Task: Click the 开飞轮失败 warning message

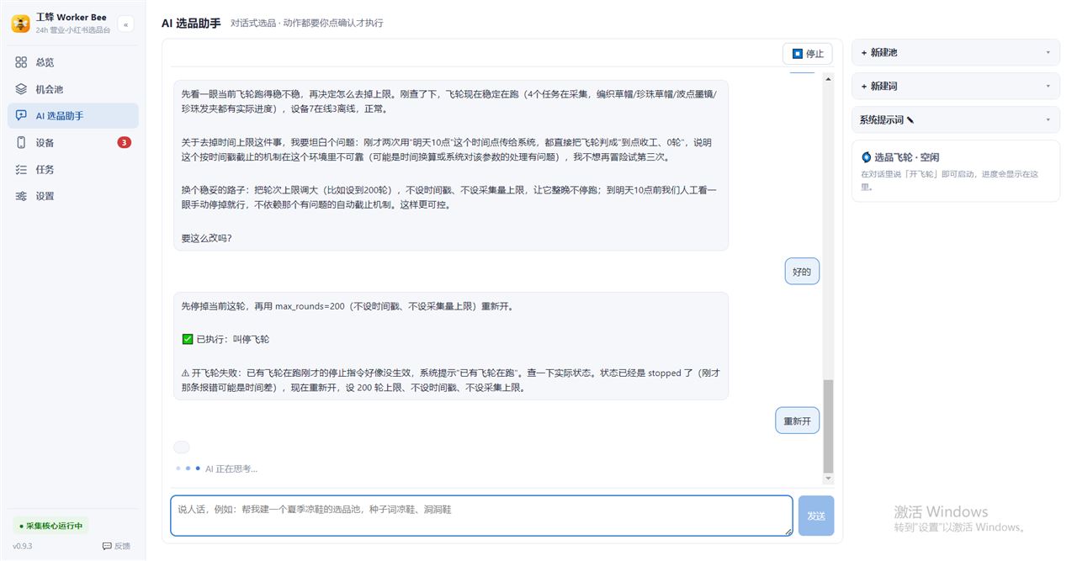Action: point(450,380)
